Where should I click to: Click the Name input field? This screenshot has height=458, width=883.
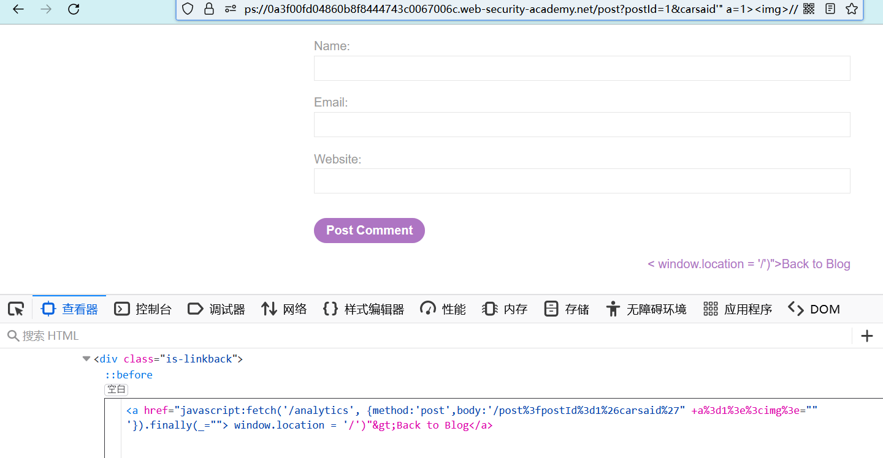tap(581, 69)
